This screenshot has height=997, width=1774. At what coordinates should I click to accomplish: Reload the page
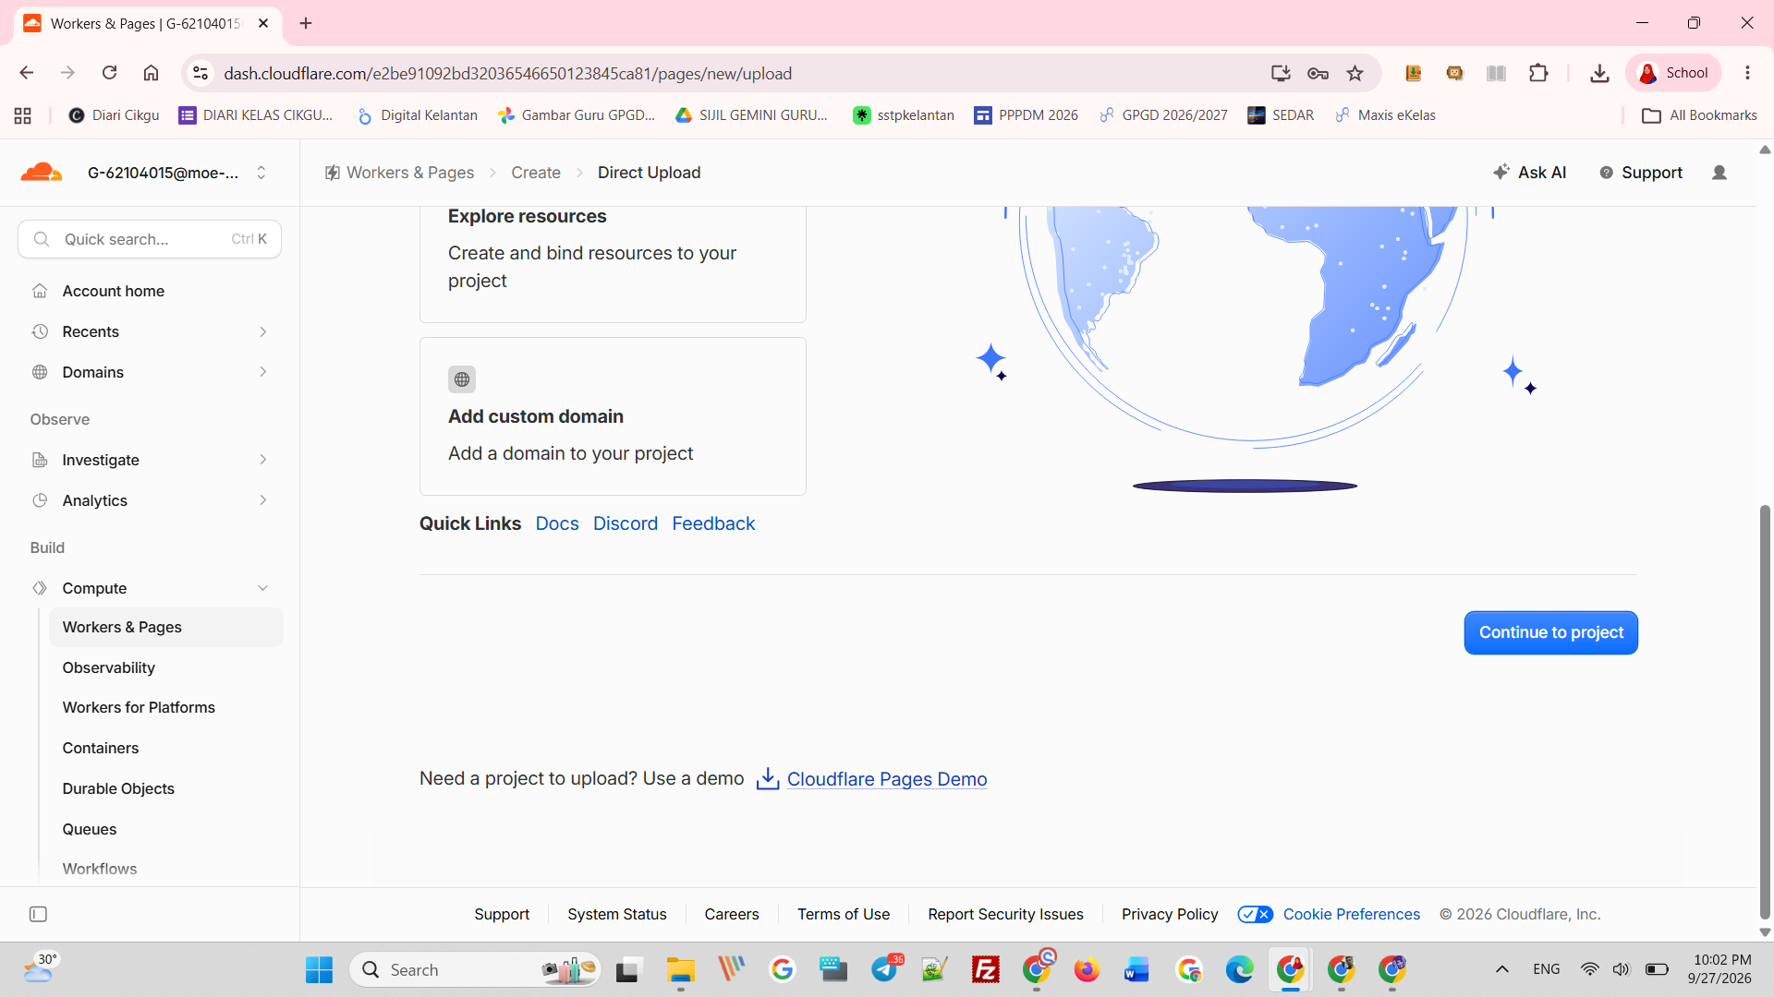[x=109, y=73]
